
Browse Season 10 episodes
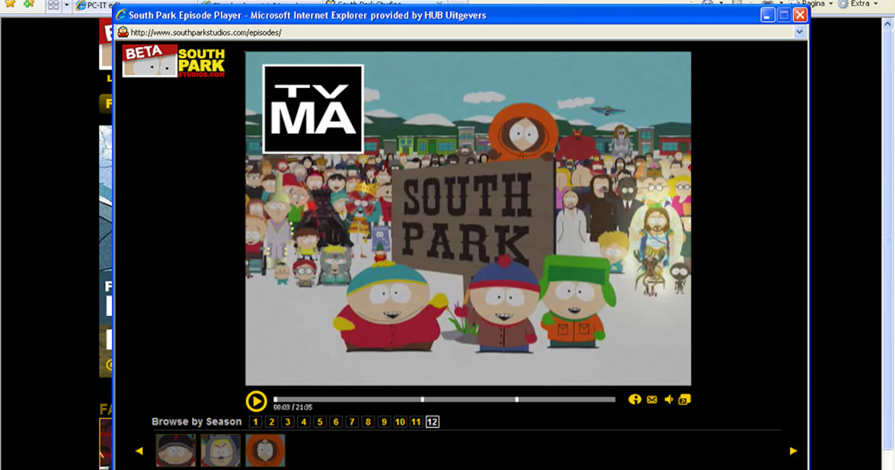pyautogui.click(x=400, y=422)
